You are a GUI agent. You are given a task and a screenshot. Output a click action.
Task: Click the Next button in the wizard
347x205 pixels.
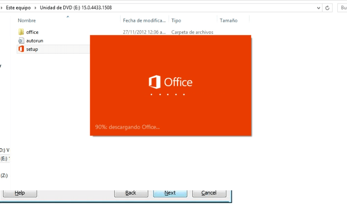(x=170, y=193)
